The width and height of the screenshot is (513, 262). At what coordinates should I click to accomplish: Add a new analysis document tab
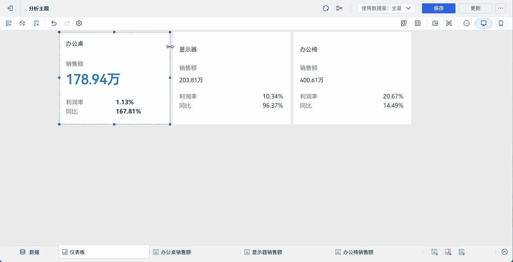coord(462,252)
